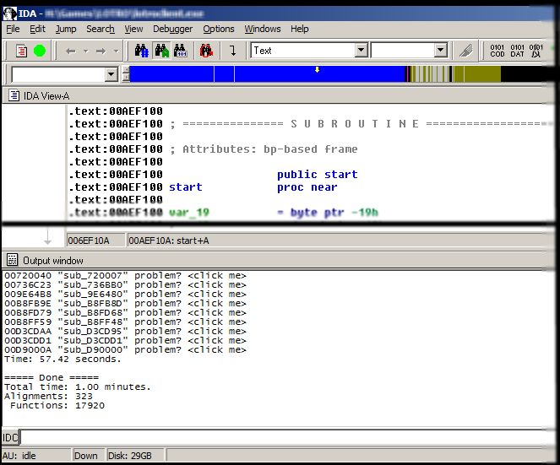Click the IDC command input field
560x465 pixels.
[285, 437]
